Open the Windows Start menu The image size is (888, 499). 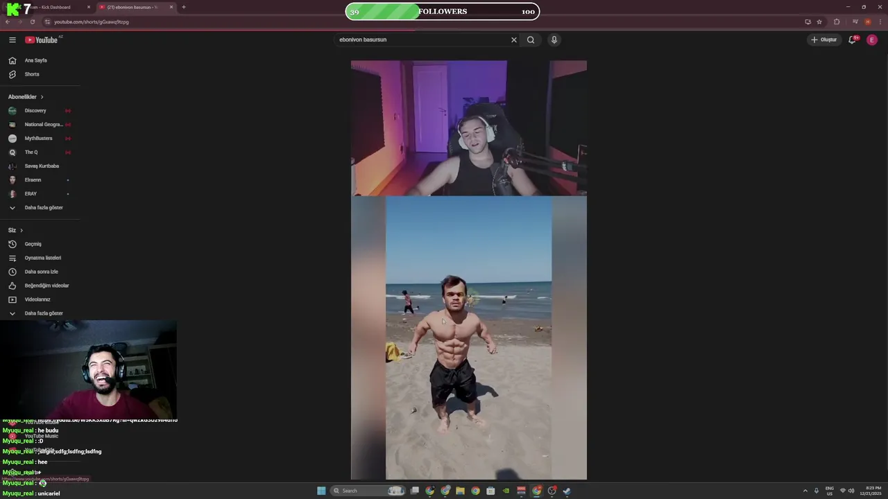(x=321, y=491)
